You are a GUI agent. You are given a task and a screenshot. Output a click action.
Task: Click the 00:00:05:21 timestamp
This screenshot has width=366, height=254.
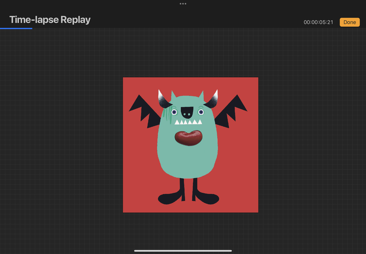pos(318,22)
